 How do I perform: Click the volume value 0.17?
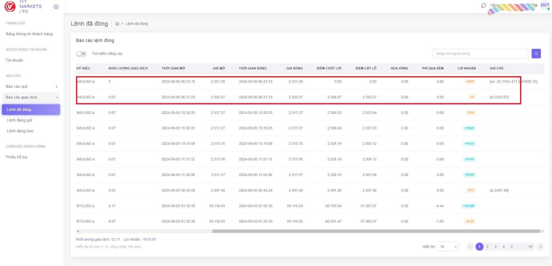coord(112,206)
